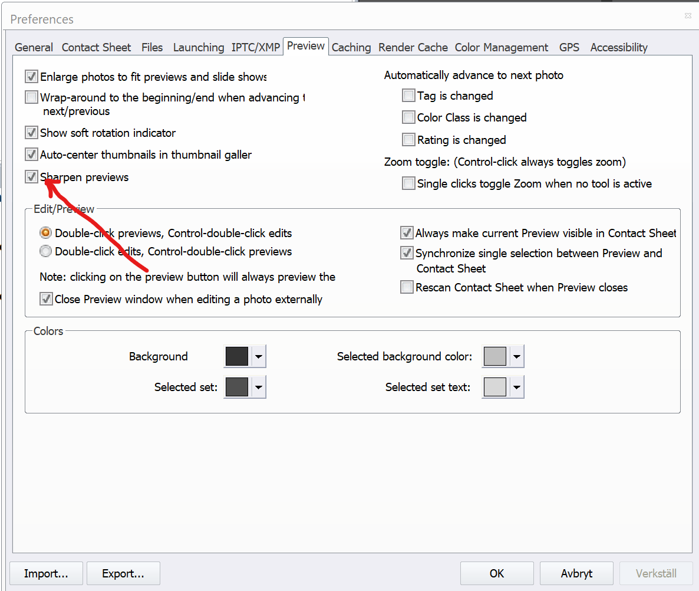This screenshot has height=591, width=699.
Task: Close the Preferences dialog window
Action: [x=688, y=15]
